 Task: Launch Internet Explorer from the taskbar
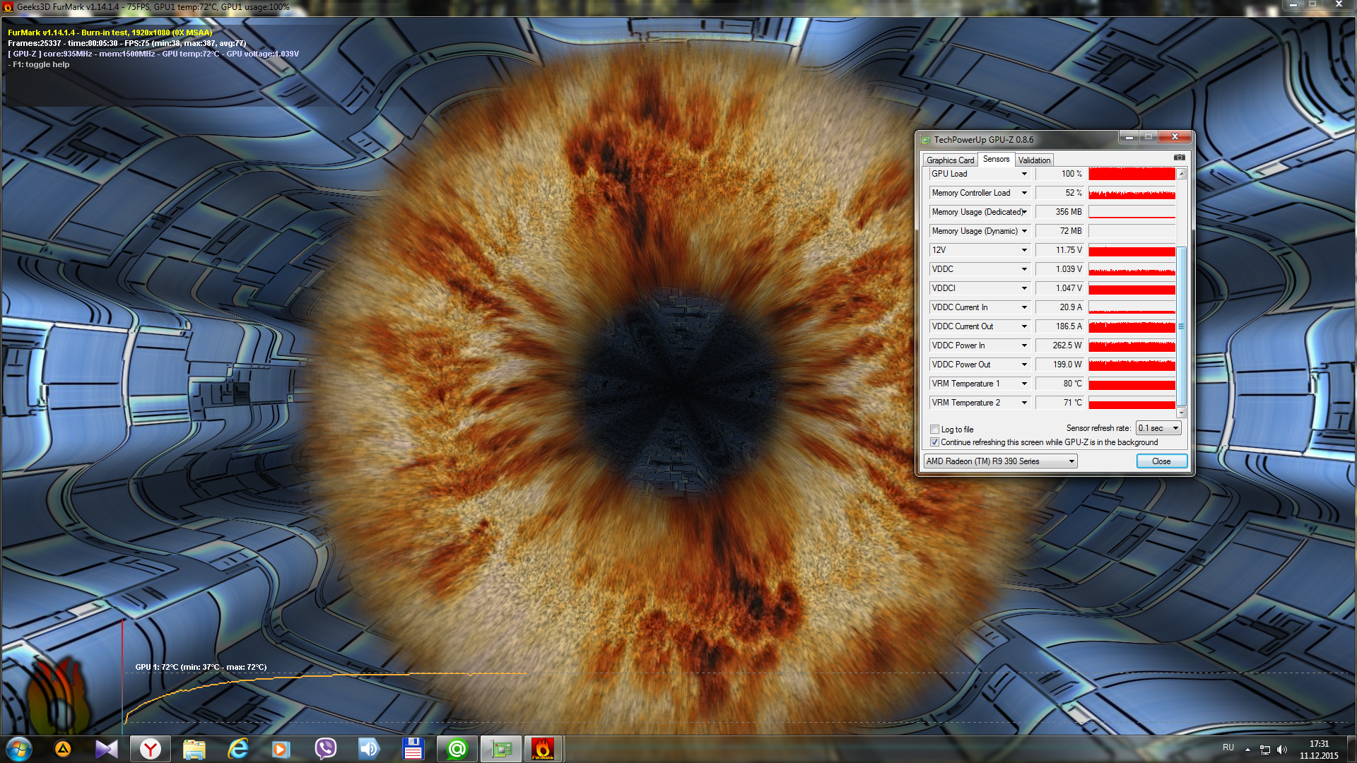tap(238, 749)
